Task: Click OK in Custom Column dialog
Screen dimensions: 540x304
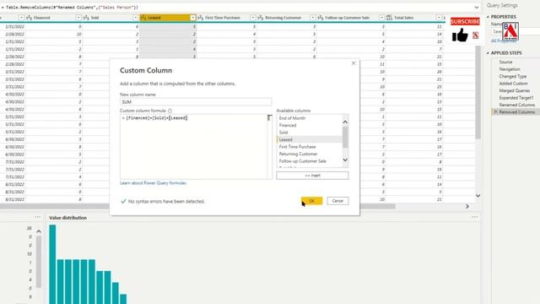Action: click(311, 201)
